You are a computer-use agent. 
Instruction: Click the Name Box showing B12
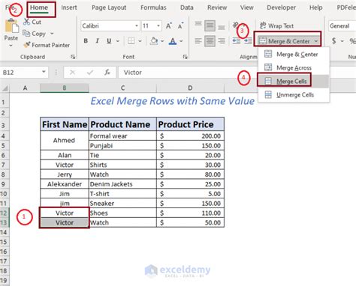pyautogui.click(x=21, y=73)
